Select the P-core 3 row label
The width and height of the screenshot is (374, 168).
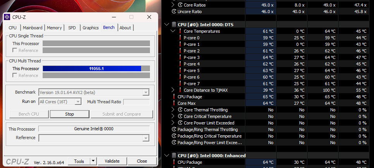[191, 57]
